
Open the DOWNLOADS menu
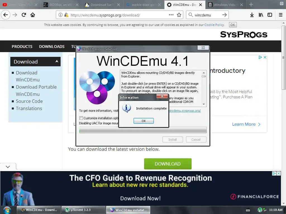52,47
